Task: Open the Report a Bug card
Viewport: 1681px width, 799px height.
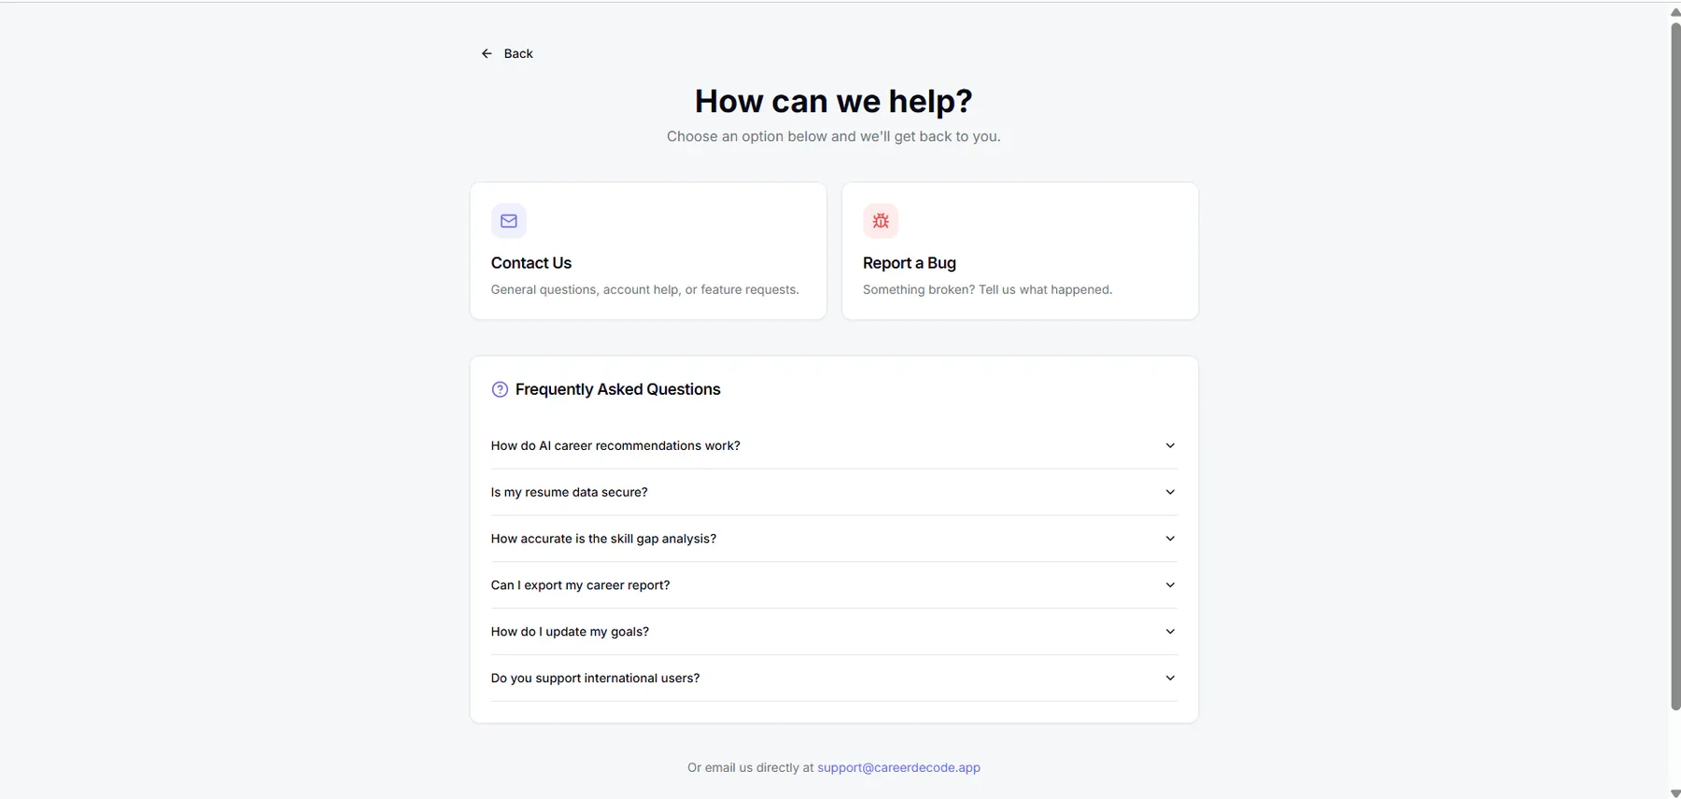Action: coord(1020,251)
